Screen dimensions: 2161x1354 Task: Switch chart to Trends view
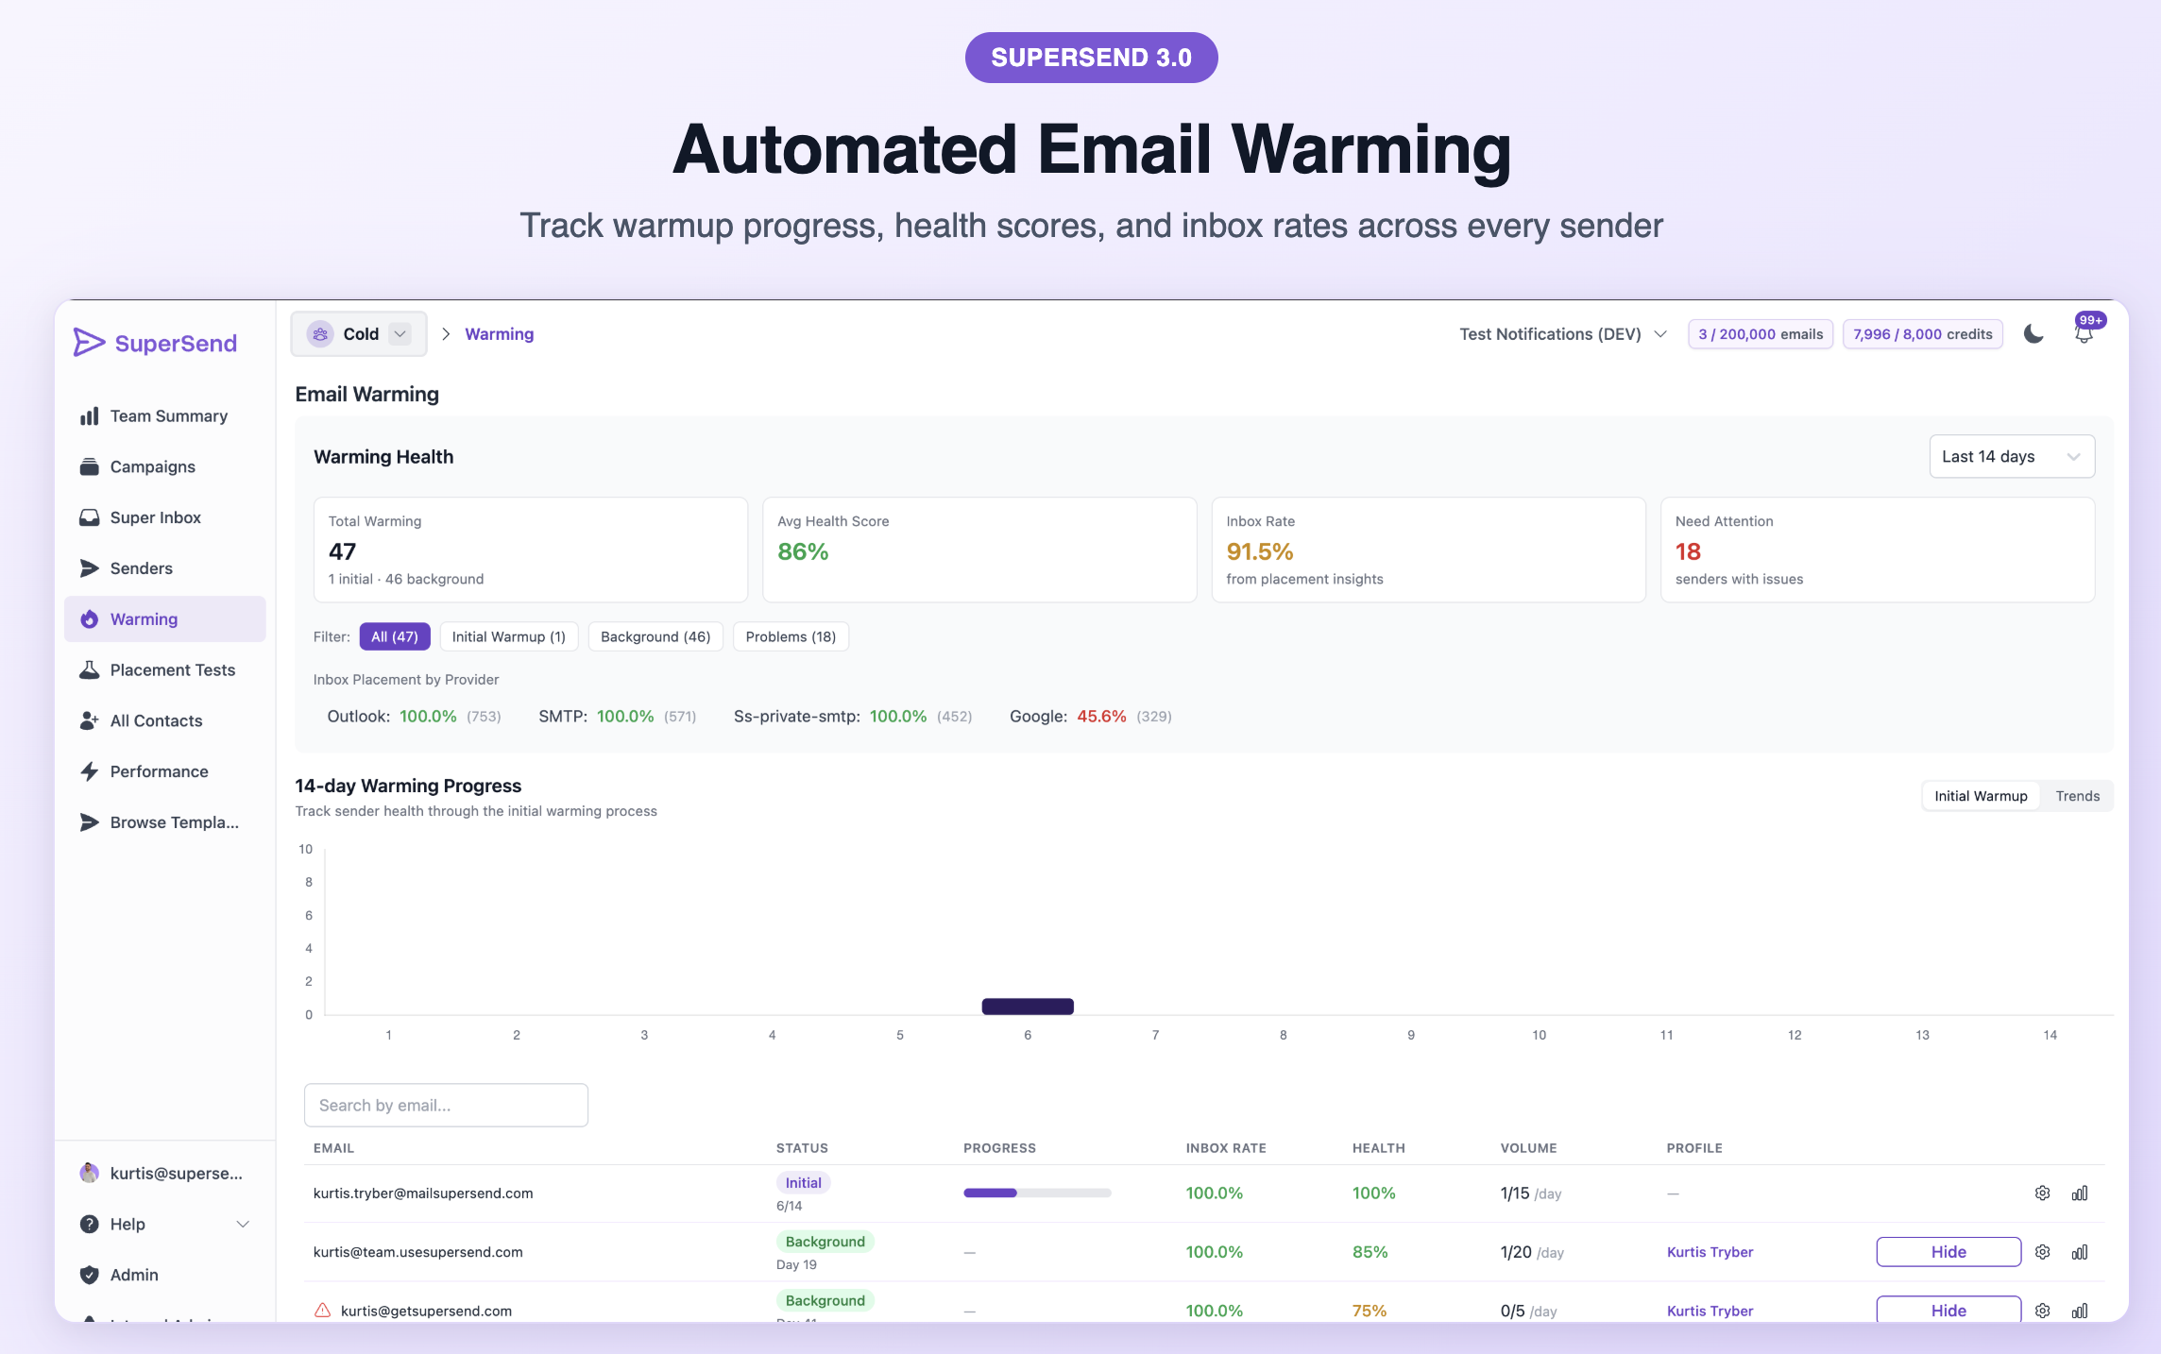tap(2077, 796)
